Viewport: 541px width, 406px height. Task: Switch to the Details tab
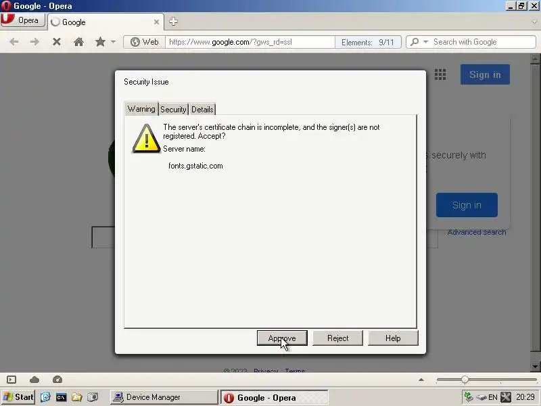pyautogui.click(x=202, y=110)
